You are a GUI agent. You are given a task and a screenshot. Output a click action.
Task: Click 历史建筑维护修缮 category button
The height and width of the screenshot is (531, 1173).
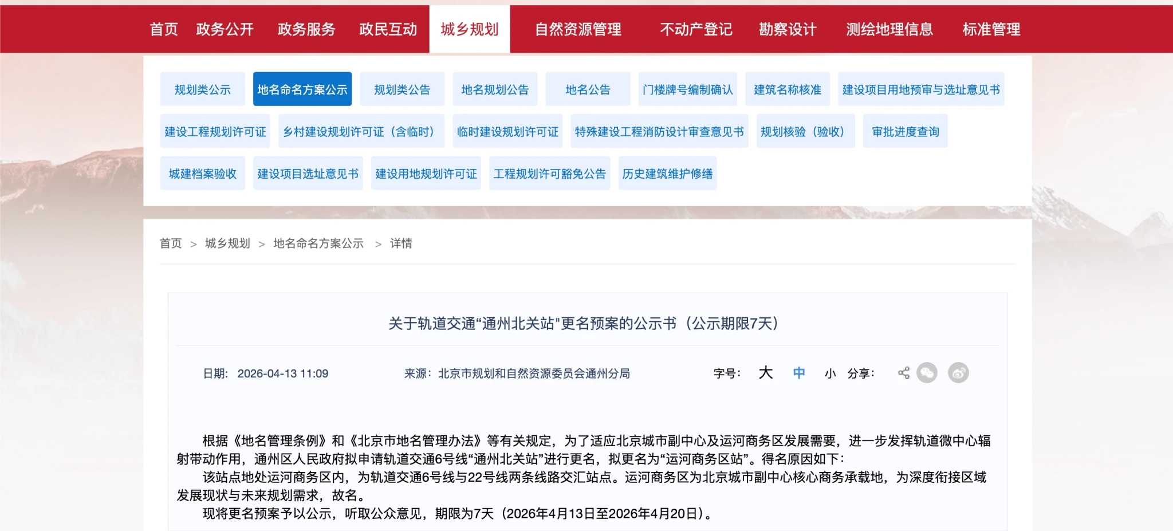pyautogui.click(x=667, y=174)
